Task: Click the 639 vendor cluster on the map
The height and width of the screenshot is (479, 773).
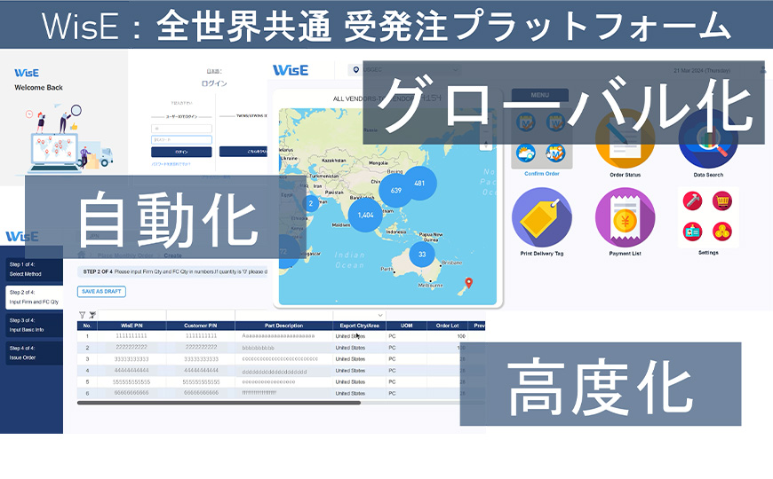Action: click(x=396, y=191)
